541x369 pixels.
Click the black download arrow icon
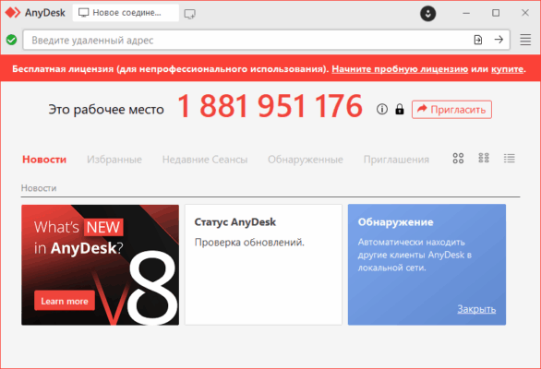[x=427, y=14]
